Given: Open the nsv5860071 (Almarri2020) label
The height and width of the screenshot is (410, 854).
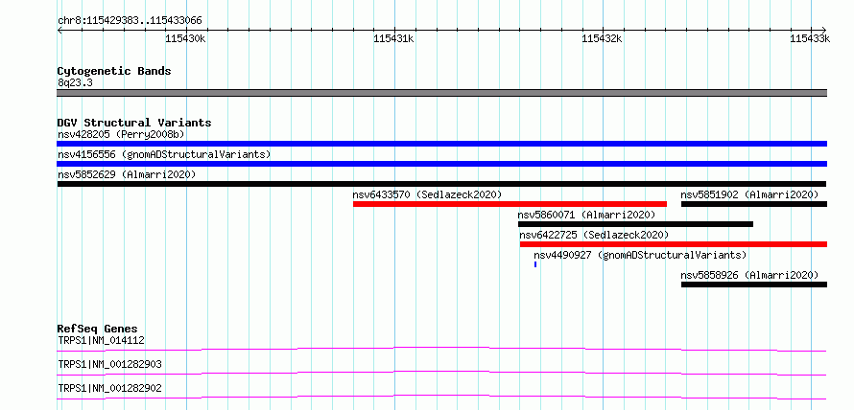Looking at the screenshot, I should (x=586, y=215).
